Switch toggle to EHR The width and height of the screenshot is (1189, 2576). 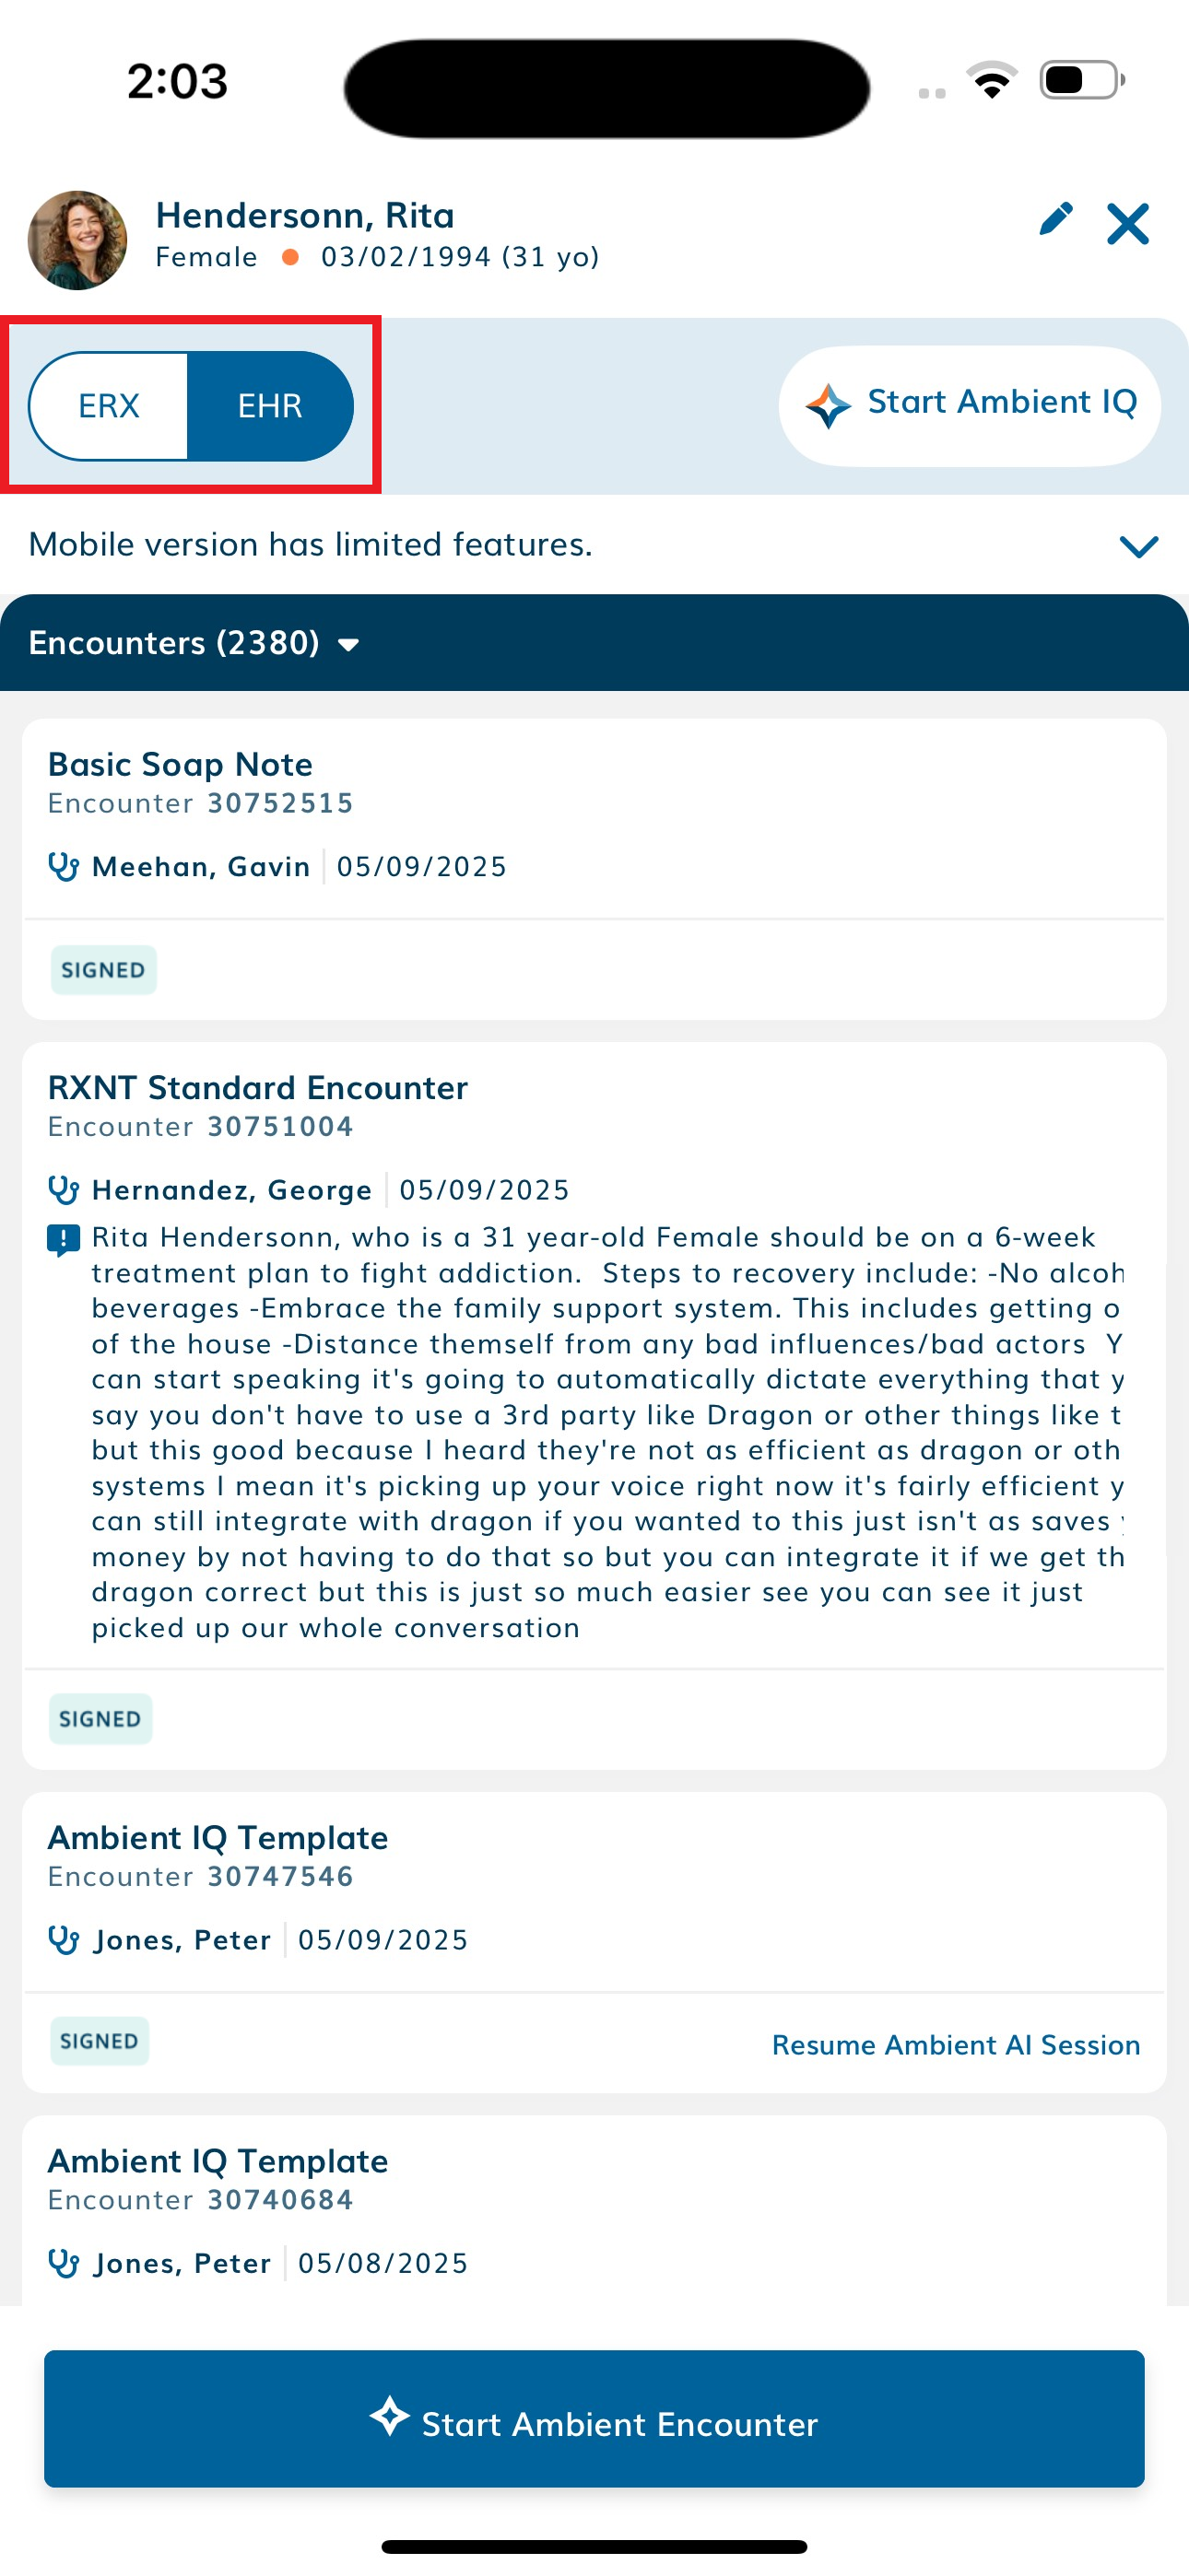[270, 406]
